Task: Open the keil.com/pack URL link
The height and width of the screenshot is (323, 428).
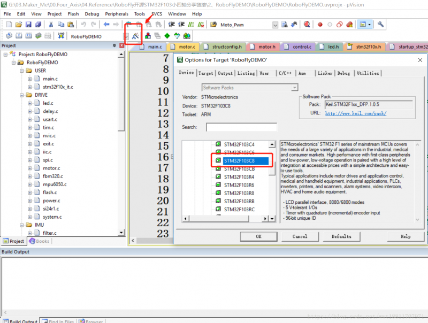Action: 355,113
